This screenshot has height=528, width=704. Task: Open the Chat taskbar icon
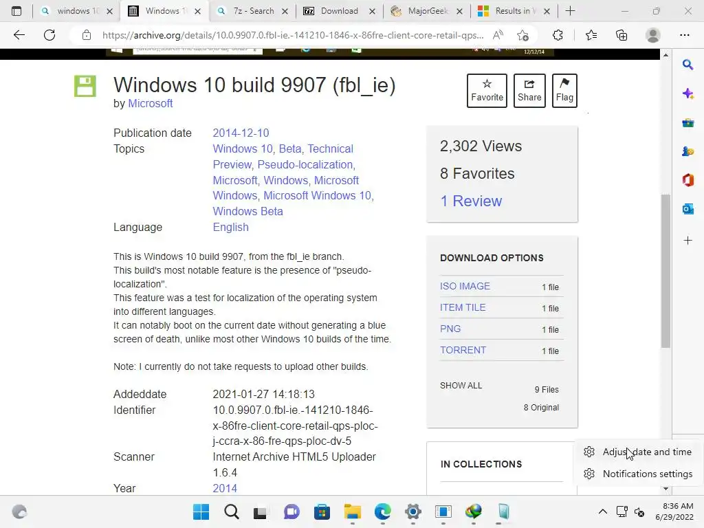pos(291,511)
